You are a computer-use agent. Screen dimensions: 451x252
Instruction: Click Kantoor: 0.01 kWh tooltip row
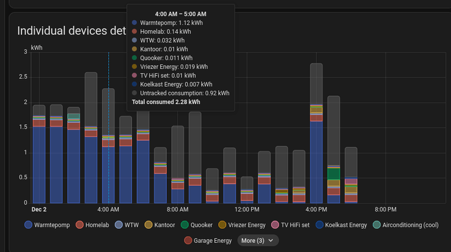[160, 49]
